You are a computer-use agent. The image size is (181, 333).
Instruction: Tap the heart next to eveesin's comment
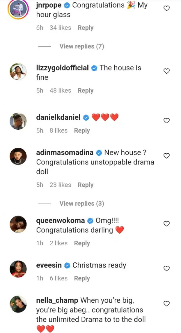[167, 269]
